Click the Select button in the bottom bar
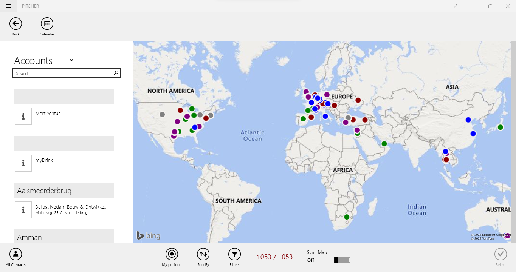The width and height of the screenshot is (516, 272). click(501, 254)
